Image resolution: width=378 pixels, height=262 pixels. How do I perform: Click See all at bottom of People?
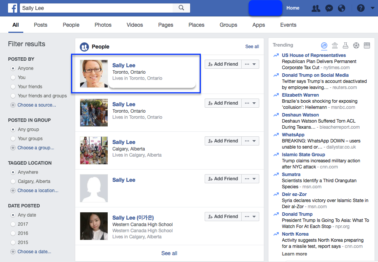click(x=169, y=253)
